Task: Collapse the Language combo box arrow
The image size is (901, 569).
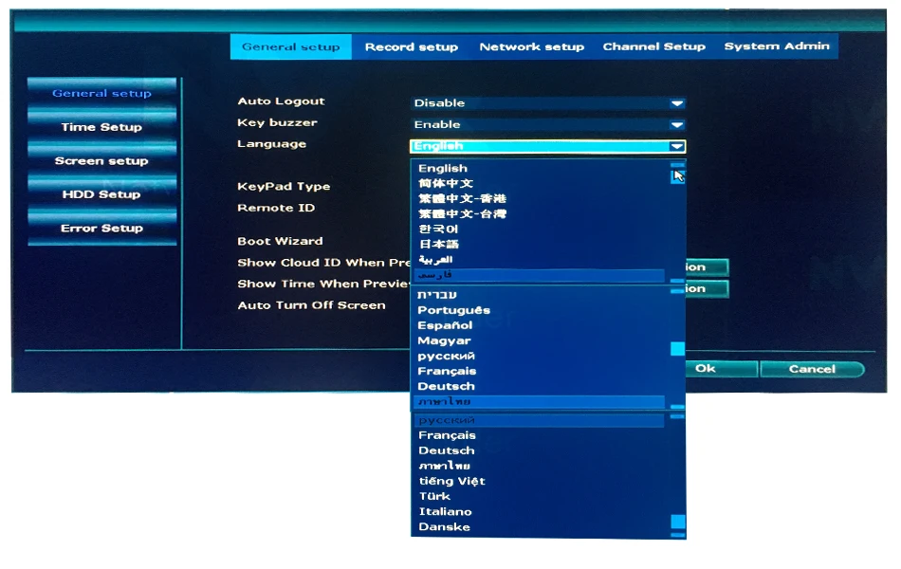Action: 677,147
